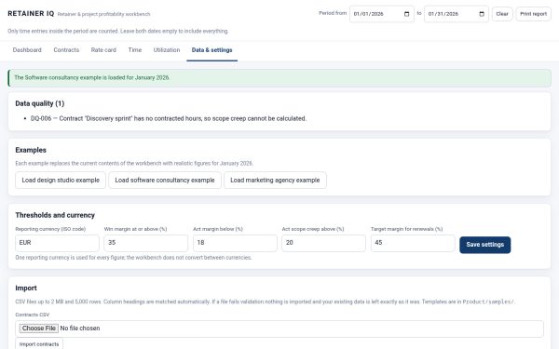Viewport: 559px width, 349px height.
Task: Click the Examples heading
Action: [x=31, y=150]
